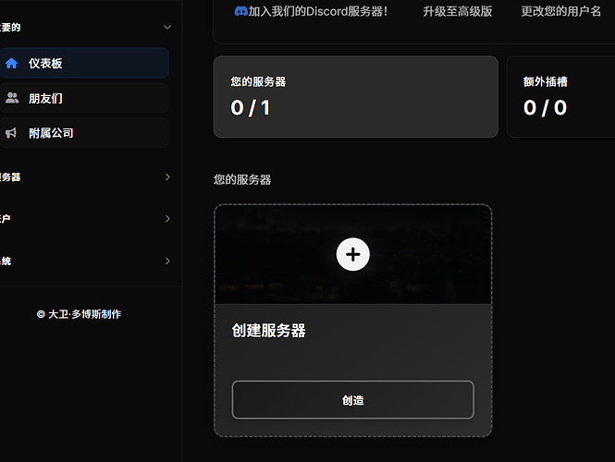Click the 升级至高级版 link

coord(457,12)
